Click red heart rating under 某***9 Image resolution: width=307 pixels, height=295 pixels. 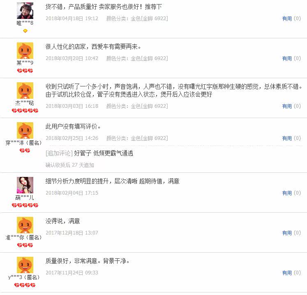(25, 71)
